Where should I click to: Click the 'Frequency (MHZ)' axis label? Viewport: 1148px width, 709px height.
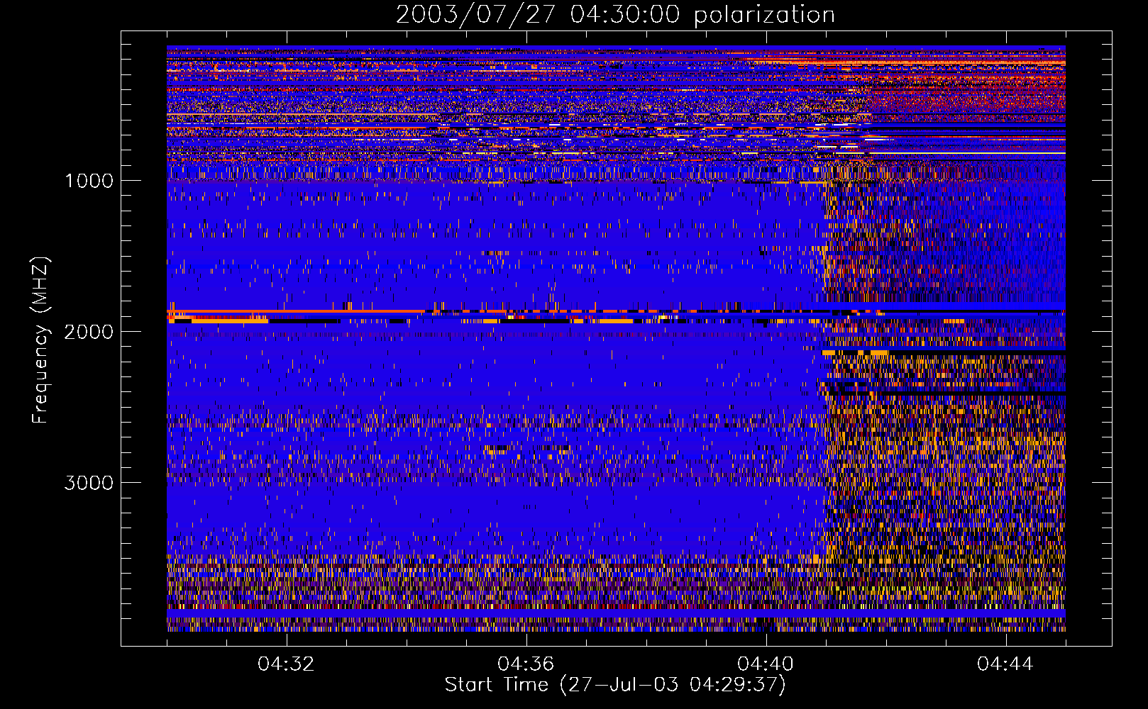coord(40,340)
